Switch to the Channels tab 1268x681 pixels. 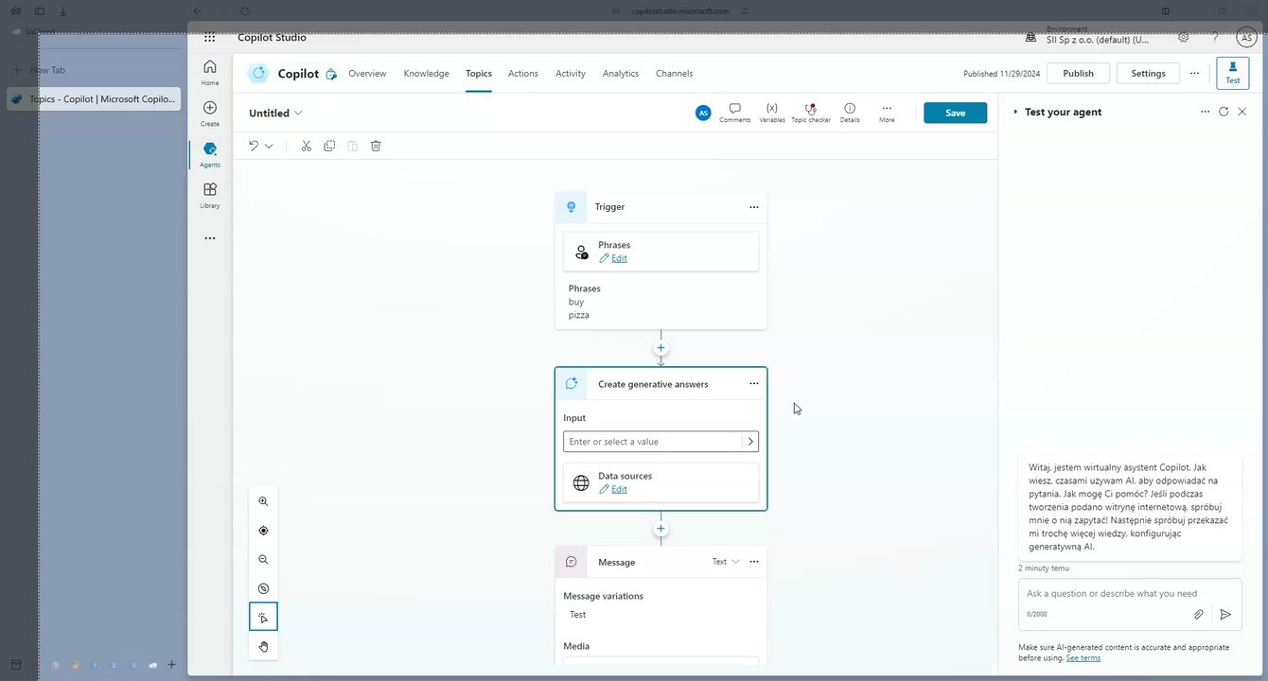[x=675, y=73]
